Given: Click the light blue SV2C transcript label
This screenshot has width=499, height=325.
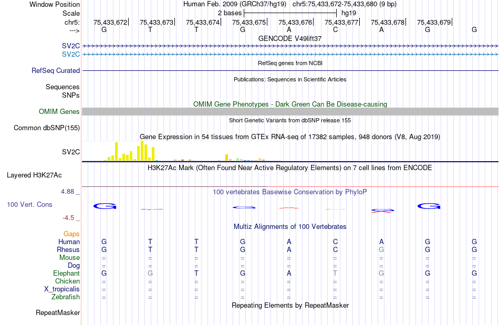Looking at the screenshot, I should (71, 55).
